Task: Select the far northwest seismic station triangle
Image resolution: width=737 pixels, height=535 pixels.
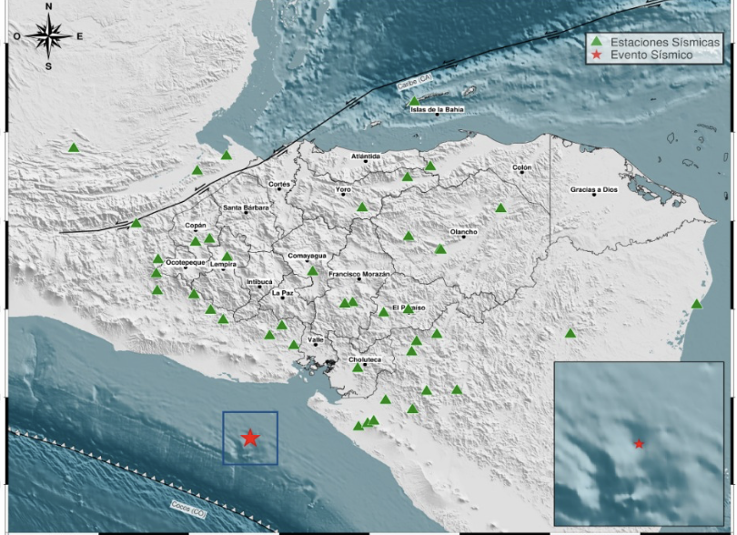Action: coord(74,147)
